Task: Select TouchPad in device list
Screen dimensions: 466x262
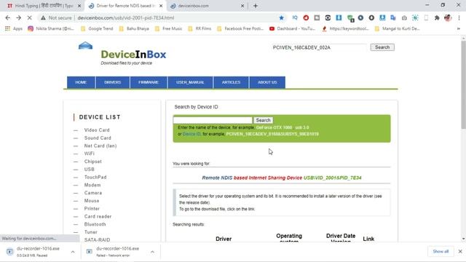Action: [95, 177]
